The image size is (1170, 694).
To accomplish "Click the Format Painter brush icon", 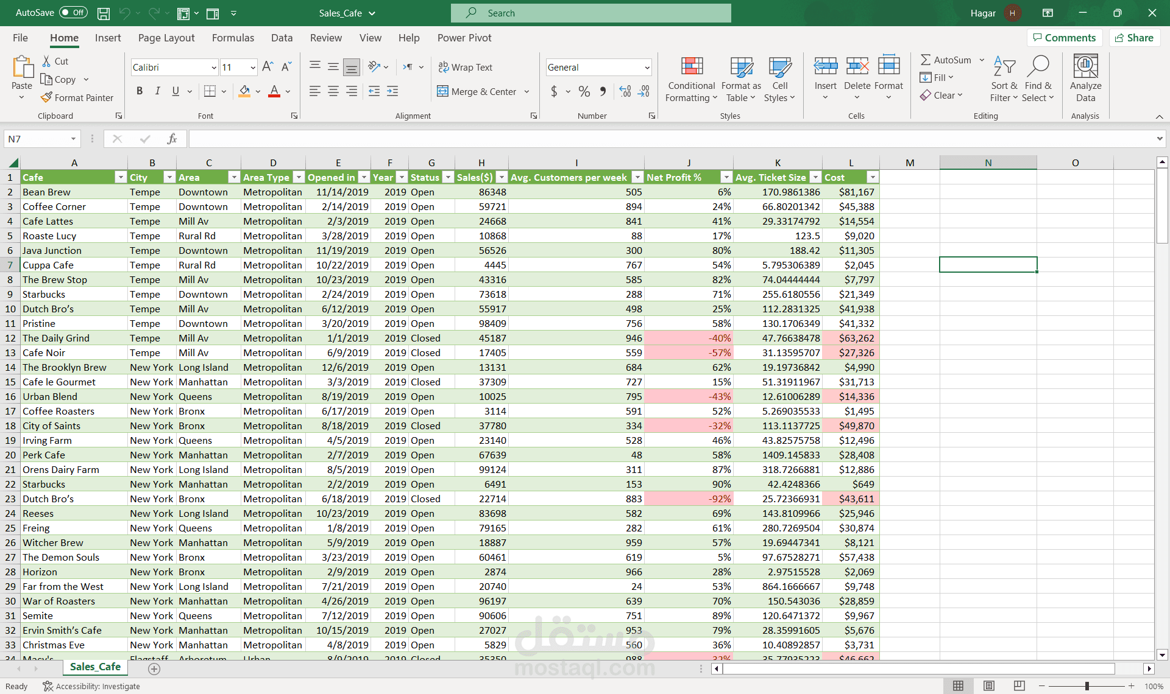I will tap(46, 97).
